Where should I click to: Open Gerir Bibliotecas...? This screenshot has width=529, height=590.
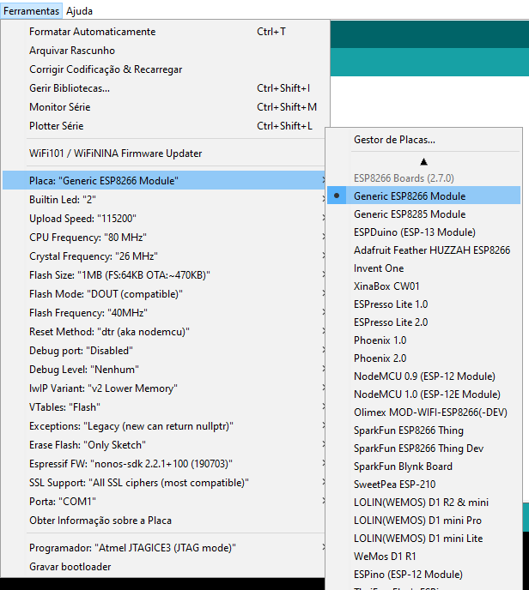point(164,88)
